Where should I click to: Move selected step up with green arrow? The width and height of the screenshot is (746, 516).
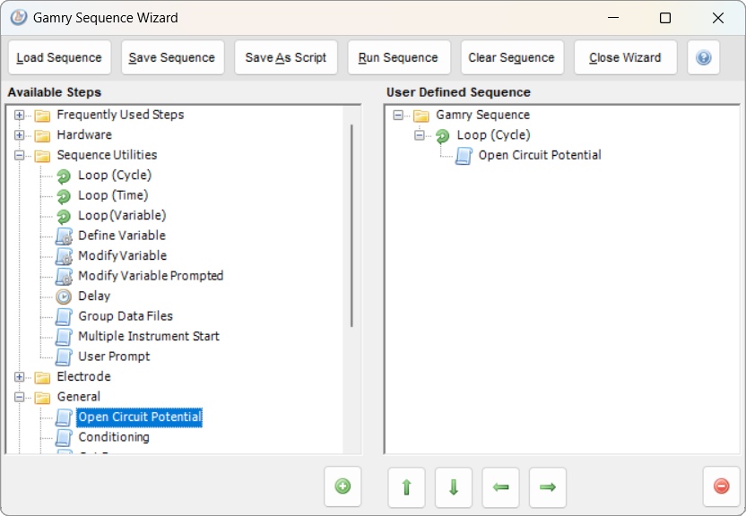406,487
